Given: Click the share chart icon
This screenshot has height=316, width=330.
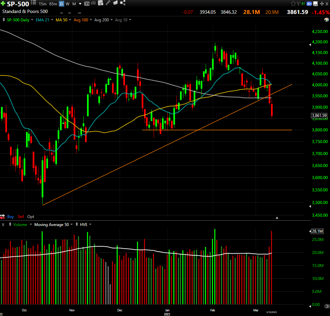Looking at the screenshot, I should pos(123,3).
